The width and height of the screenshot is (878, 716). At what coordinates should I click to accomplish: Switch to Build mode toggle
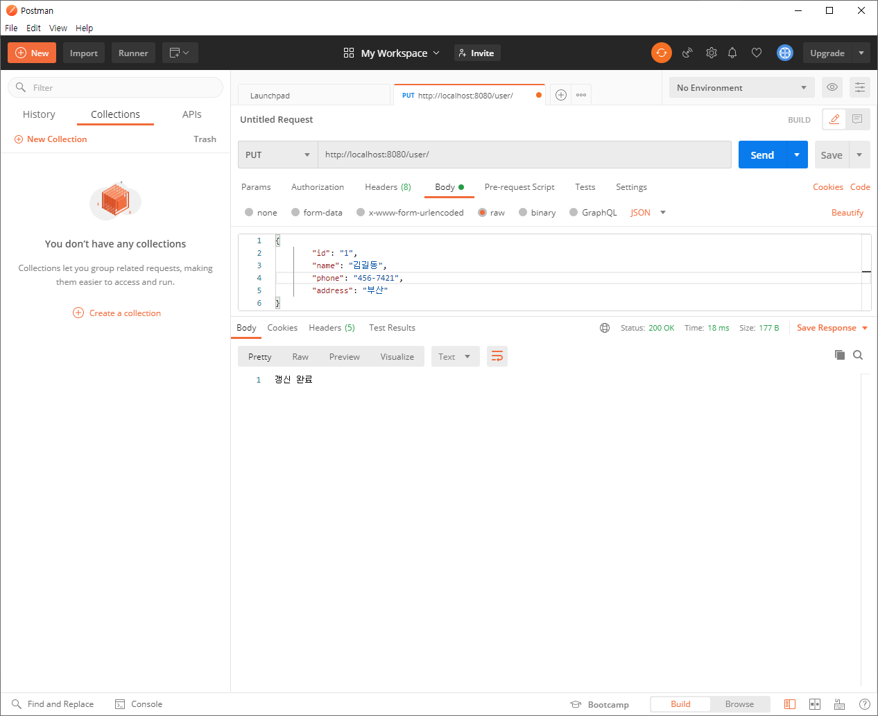click(680, 704)
